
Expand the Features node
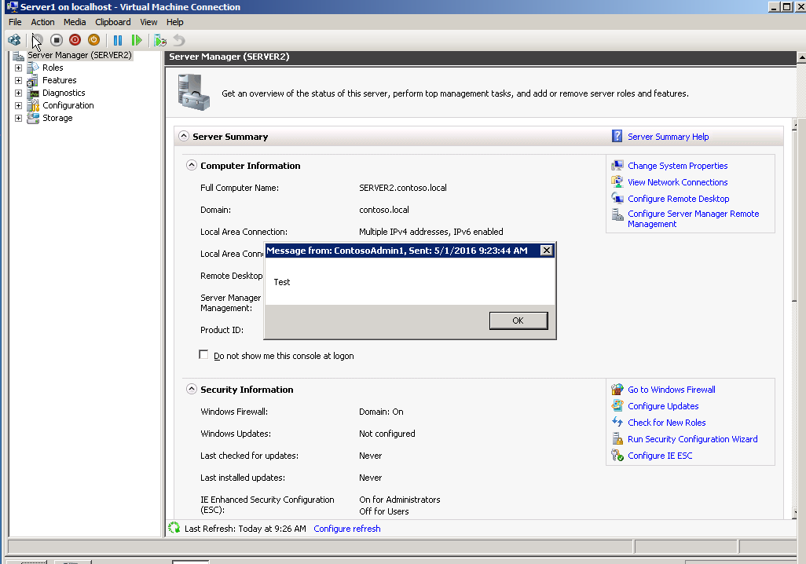[x=19, y=81]
